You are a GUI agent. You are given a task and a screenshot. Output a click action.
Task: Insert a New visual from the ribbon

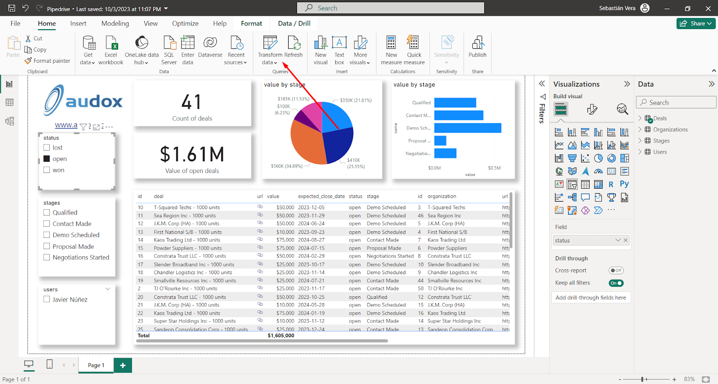point(320,50)
